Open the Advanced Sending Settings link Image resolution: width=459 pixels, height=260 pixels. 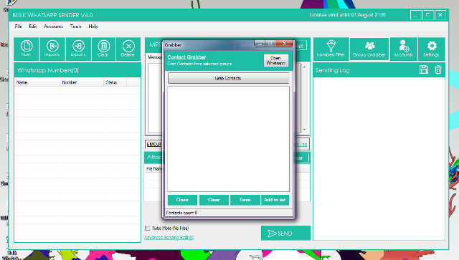point(169,238)
